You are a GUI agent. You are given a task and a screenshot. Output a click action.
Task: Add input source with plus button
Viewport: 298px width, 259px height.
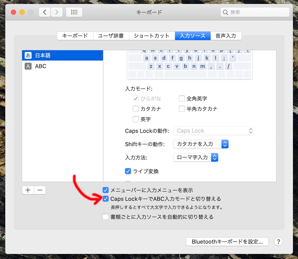pyautogui.click(x=28, y=190)
